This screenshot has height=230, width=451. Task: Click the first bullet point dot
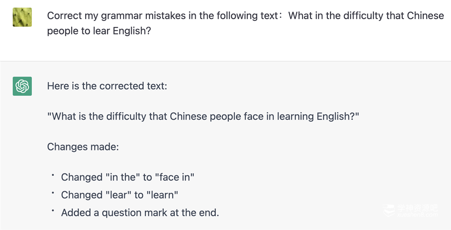pos(53,175)
